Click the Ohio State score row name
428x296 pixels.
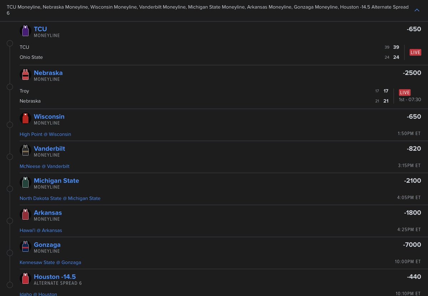31,57
